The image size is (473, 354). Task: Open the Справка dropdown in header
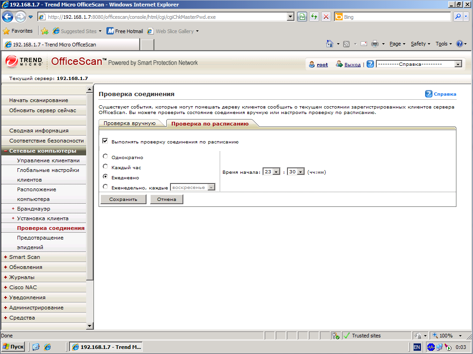tap(419, 64)
